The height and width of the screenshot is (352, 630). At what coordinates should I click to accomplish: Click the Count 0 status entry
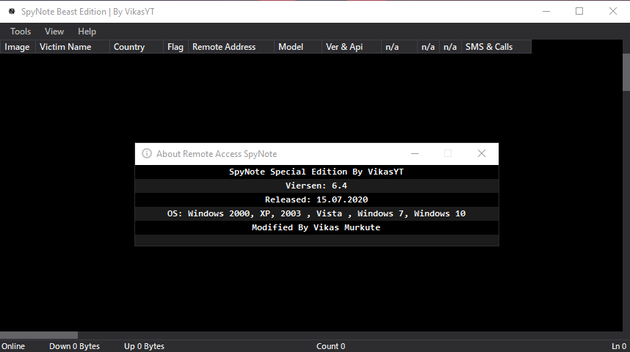click(x=330, y=346)
